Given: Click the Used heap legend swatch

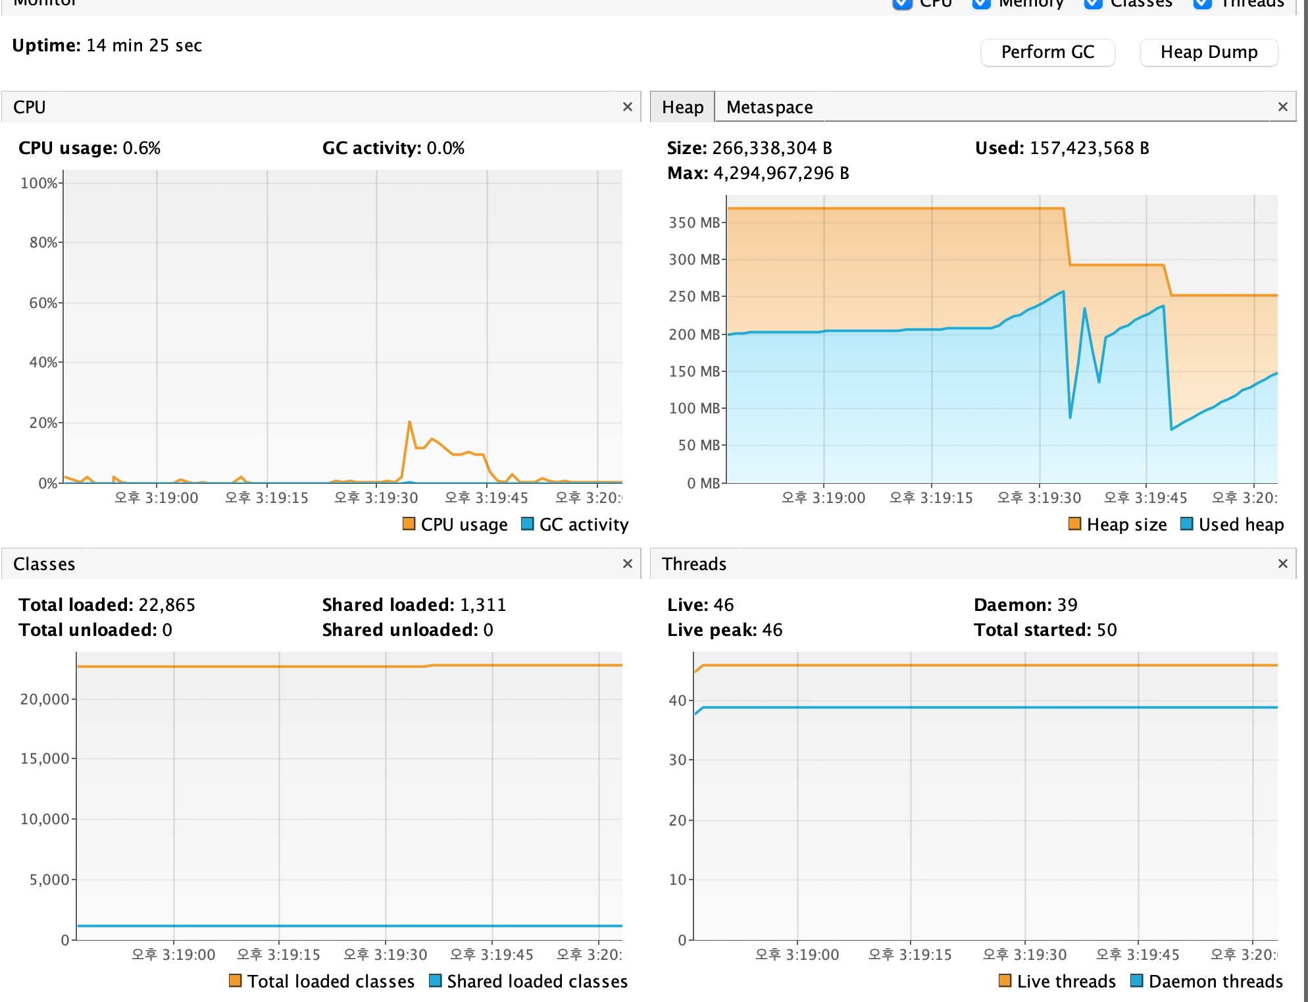Looking at the screenshot, I should coord(1186,524).
